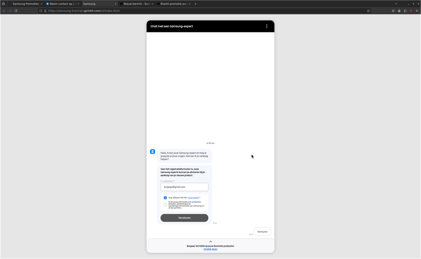Click the 'Chat met een Samsung-expert' header title
421x259 pixels.
tap(172, 26)
